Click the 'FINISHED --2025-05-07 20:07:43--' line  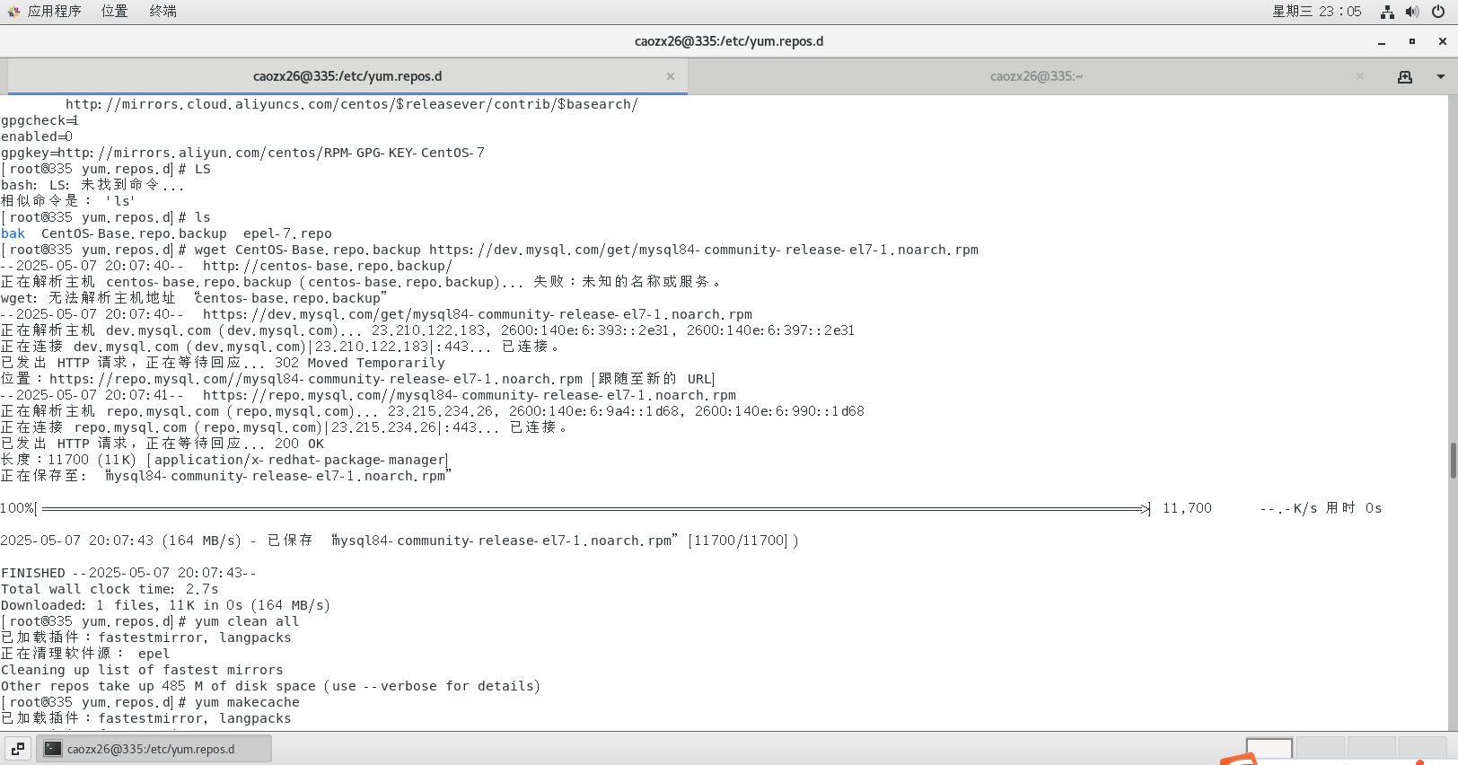[x=128, y=573]
